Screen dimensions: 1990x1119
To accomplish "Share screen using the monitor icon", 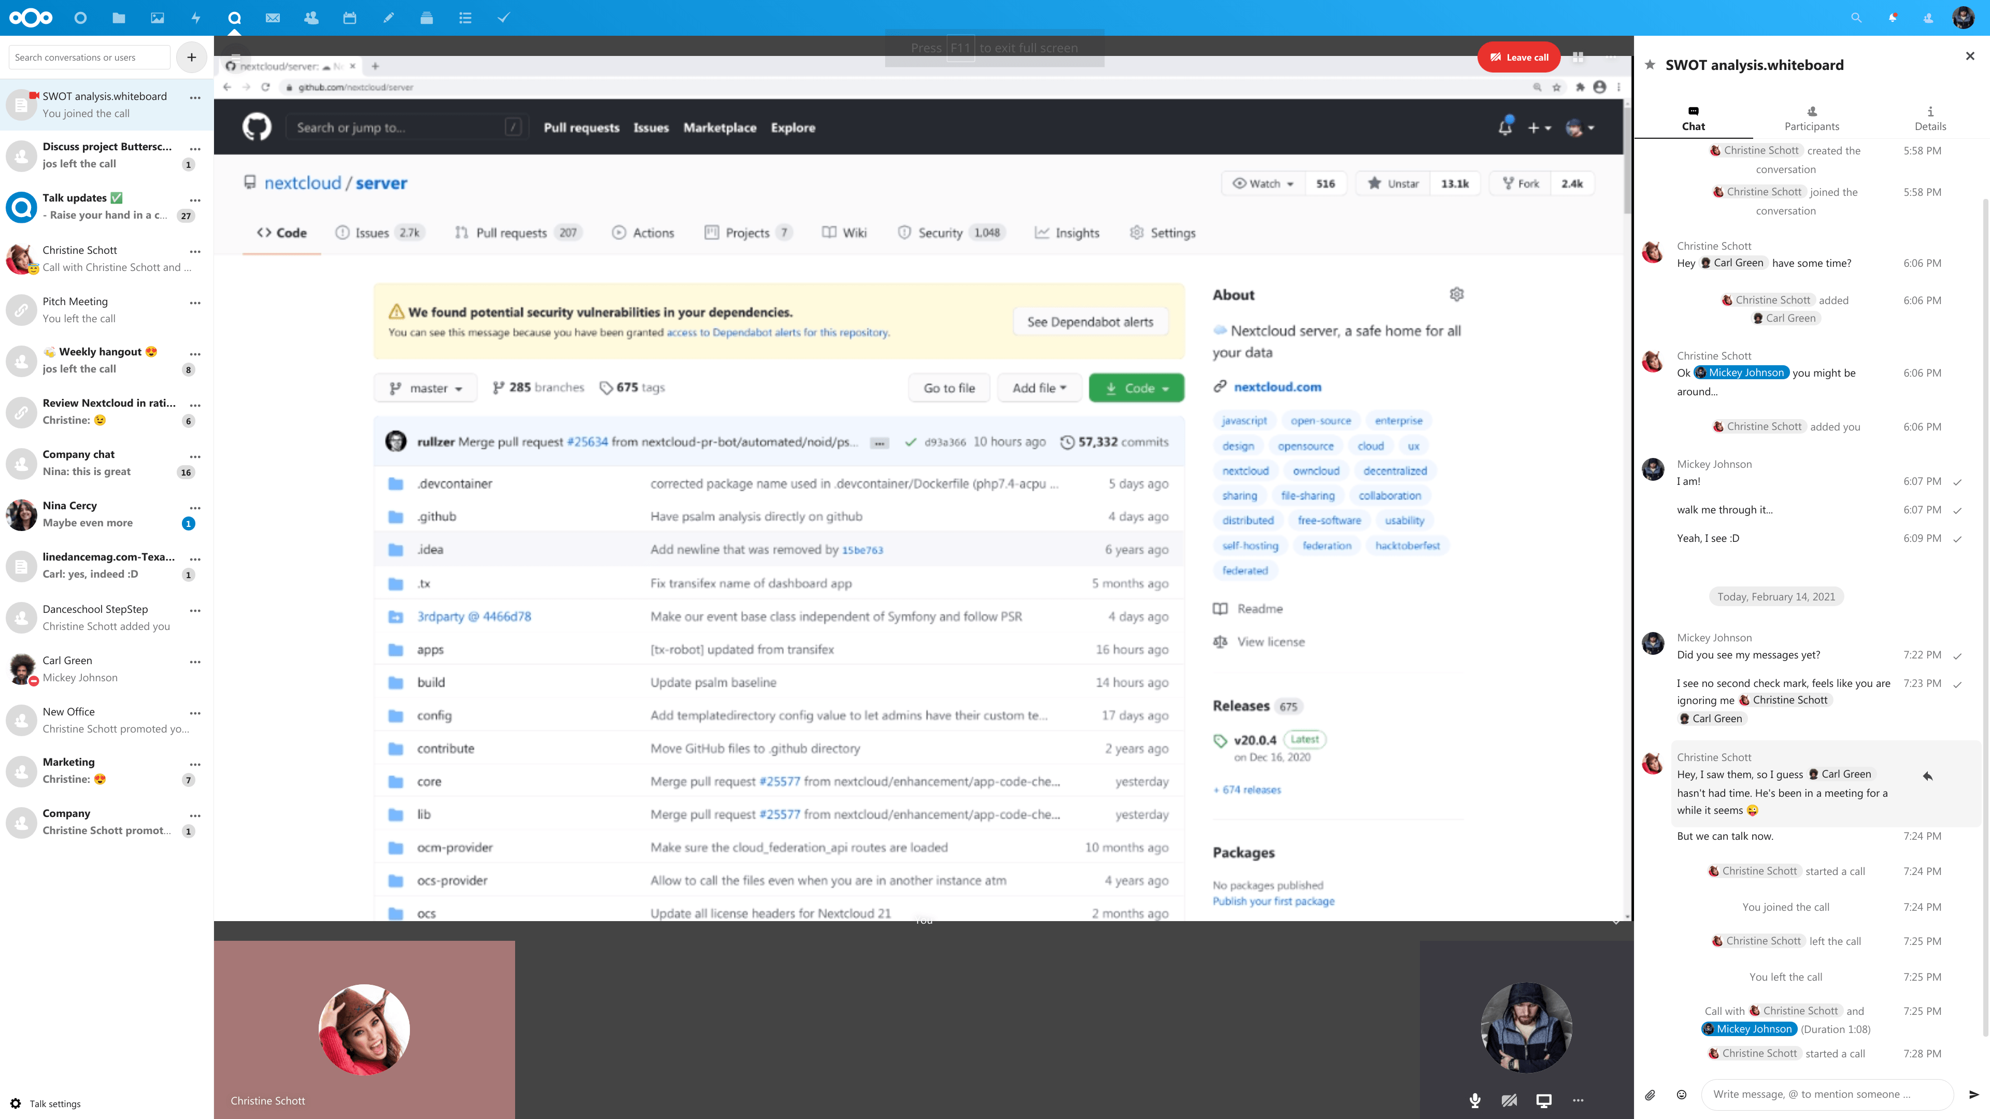I will point(1543,1100).
